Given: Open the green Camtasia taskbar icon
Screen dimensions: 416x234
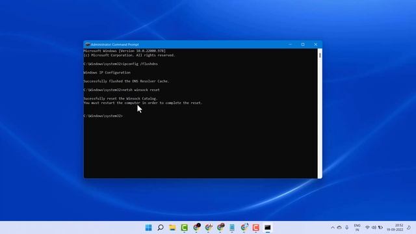Looking at the screenshot, I should click(x=185, y=227).
